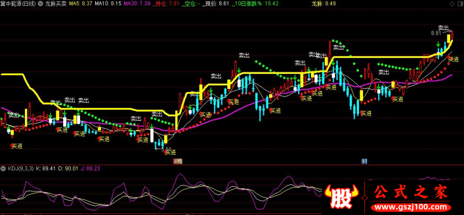464x215 pixels.
Task: Select the purple MA30 legend label
Action: coord(137,3)
